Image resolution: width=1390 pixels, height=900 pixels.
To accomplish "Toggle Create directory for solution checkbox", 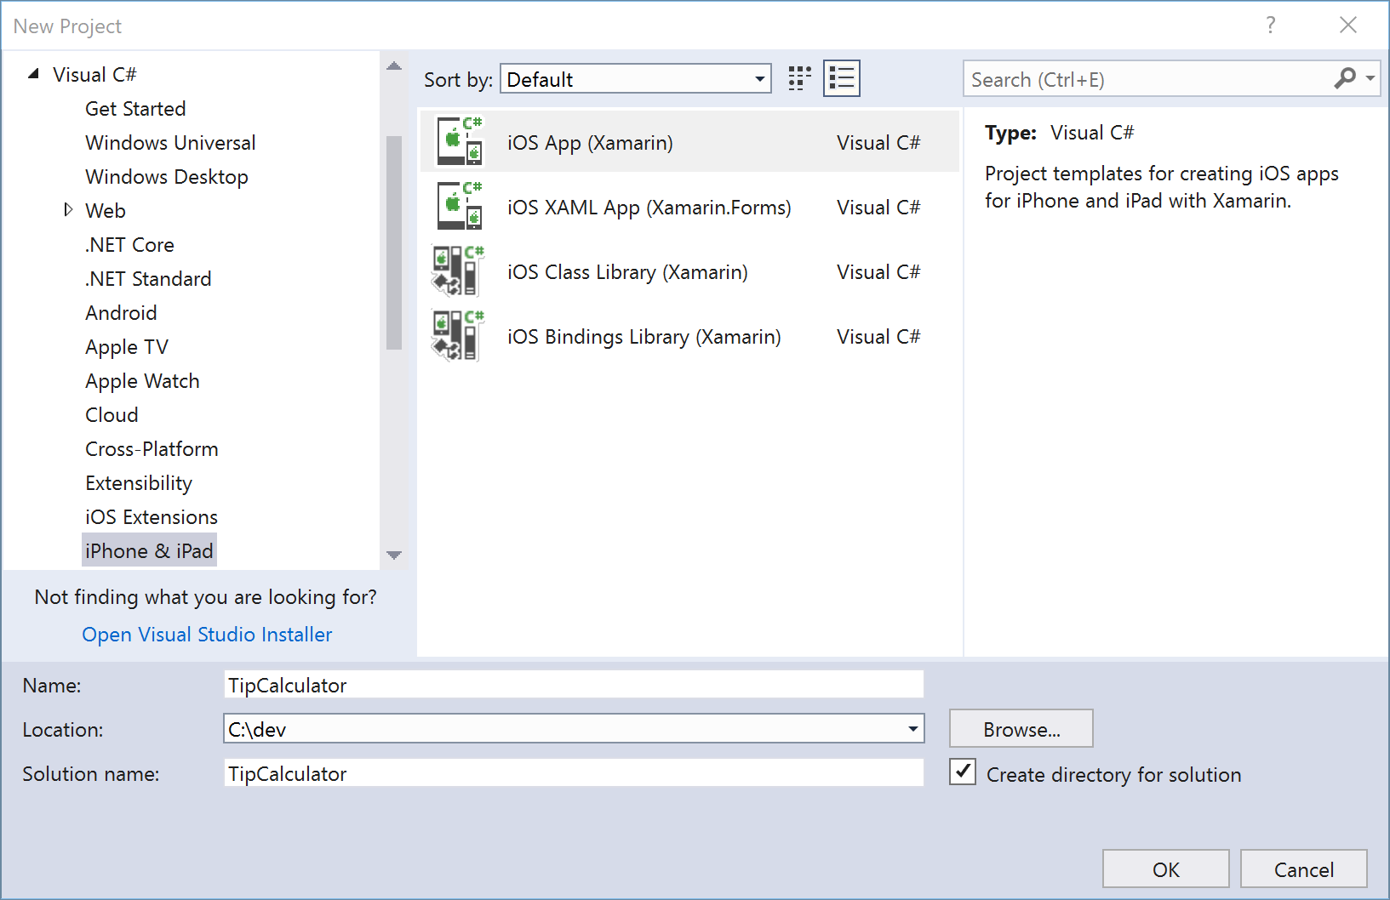I will (963, 772).
